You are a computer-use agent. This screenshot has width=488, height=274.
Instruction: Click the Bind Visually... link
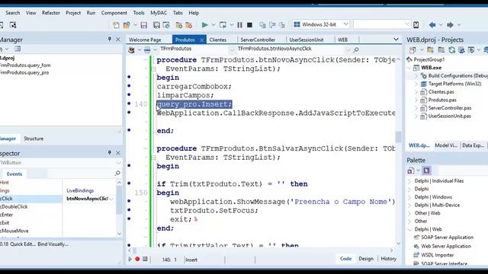tap(53, 244)
